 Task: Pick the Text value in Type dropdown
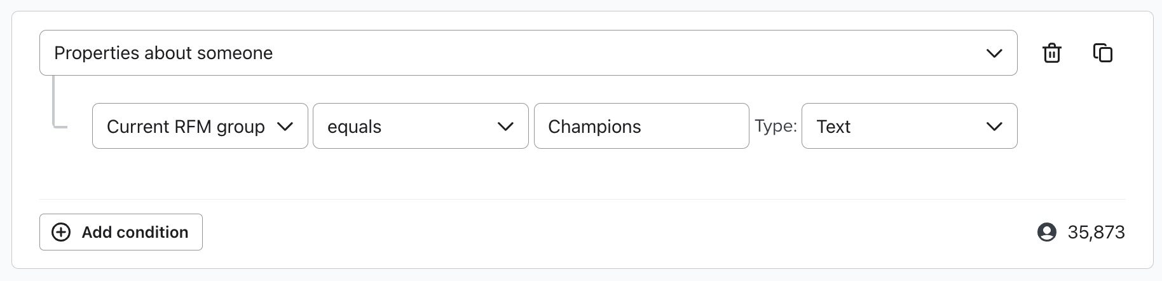pos(833,127)
